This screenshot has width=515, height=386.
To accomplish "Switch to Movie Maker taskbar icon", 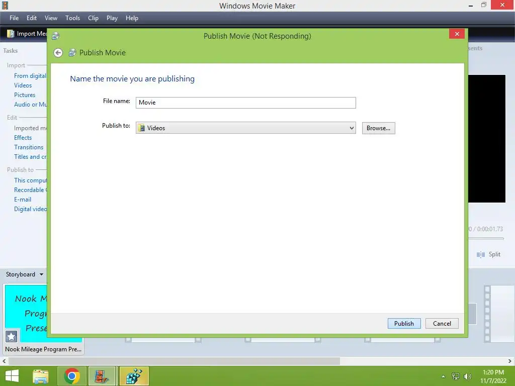I will pyautogui.click(x=102, y=376).
